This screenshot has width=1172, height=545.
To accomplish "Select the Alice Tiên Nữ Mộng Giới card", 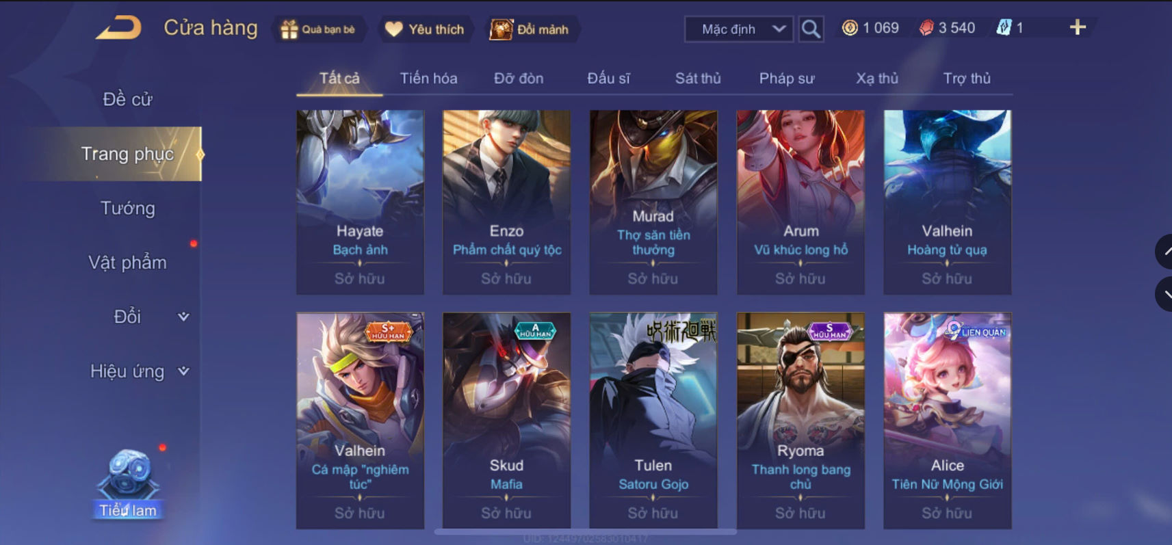I will 948,421.
